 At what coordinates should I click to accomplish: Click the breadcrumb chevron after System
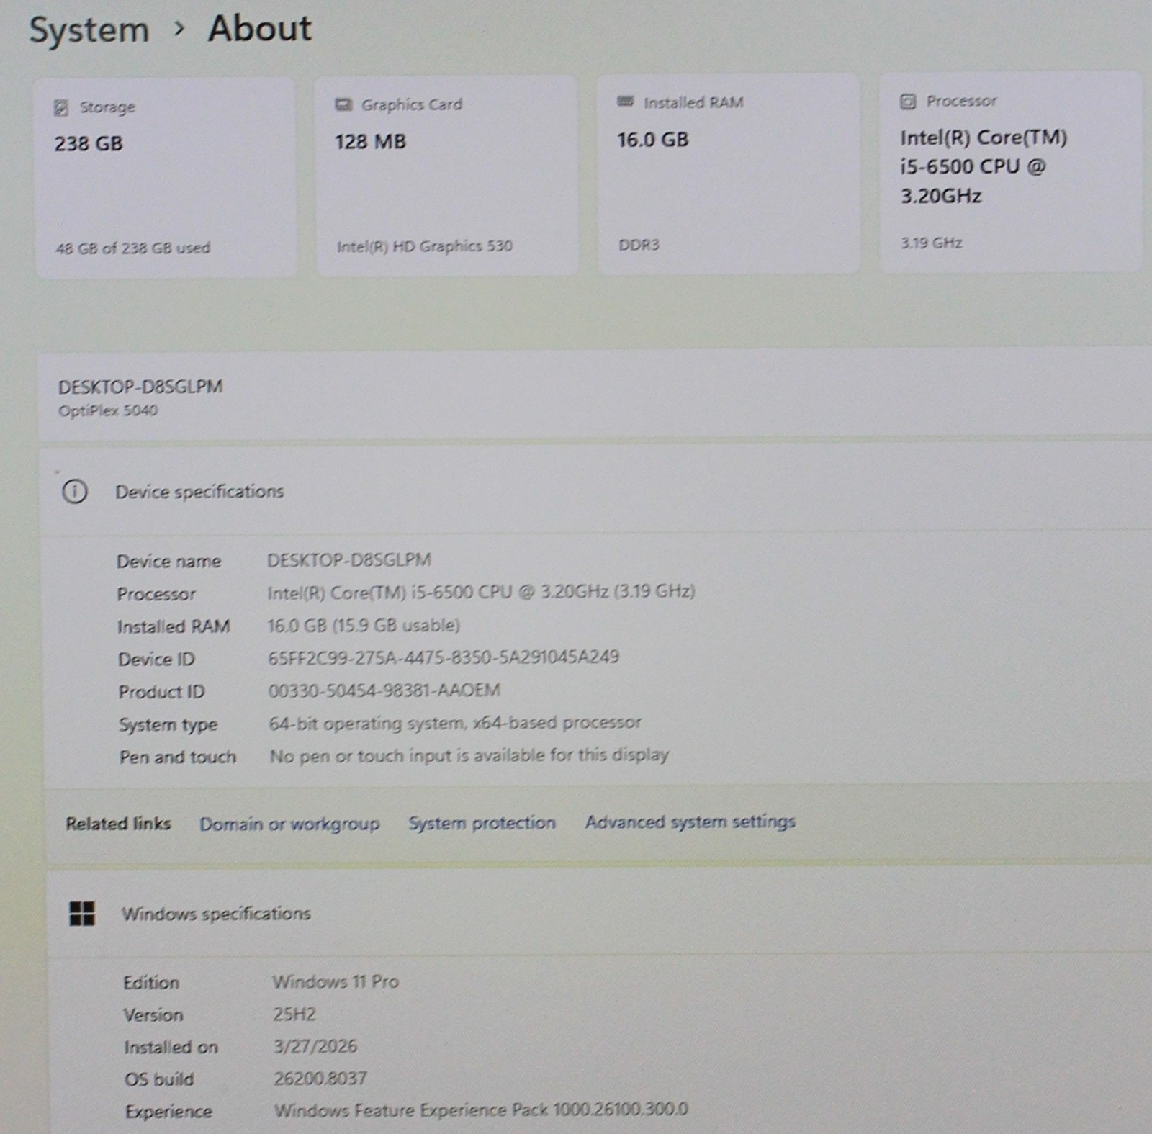point(179,30)
